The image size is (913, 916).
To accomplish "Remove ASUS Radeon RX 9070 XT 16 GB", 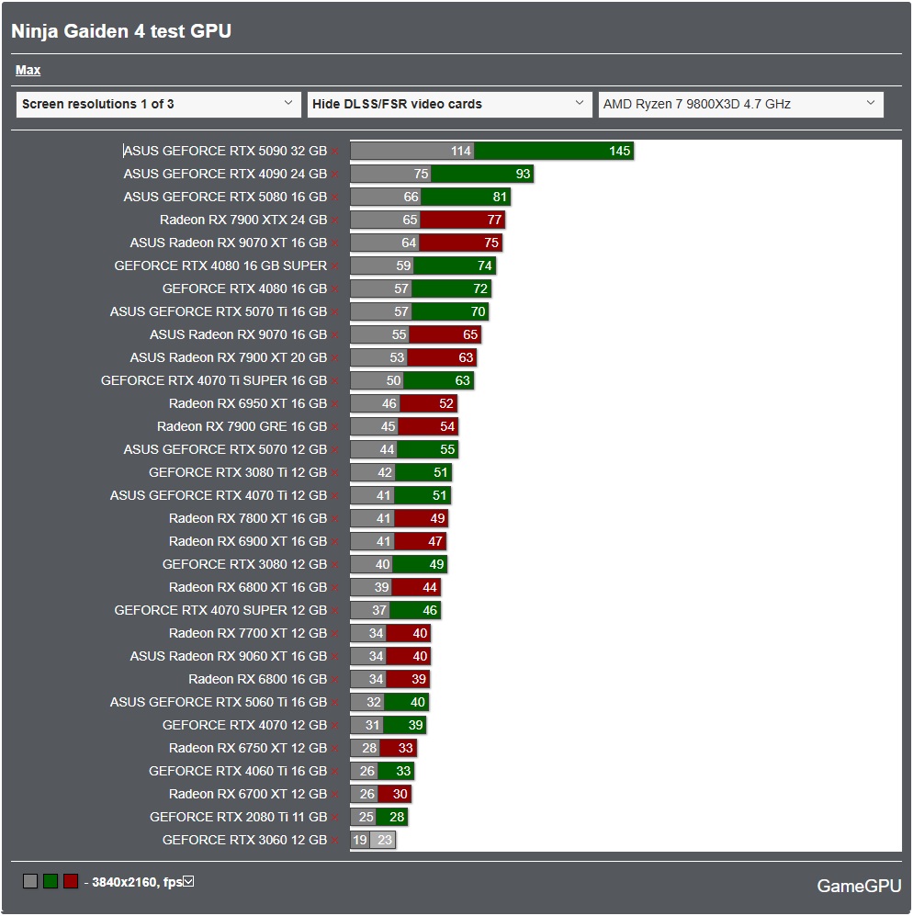I will pos(336,243).
